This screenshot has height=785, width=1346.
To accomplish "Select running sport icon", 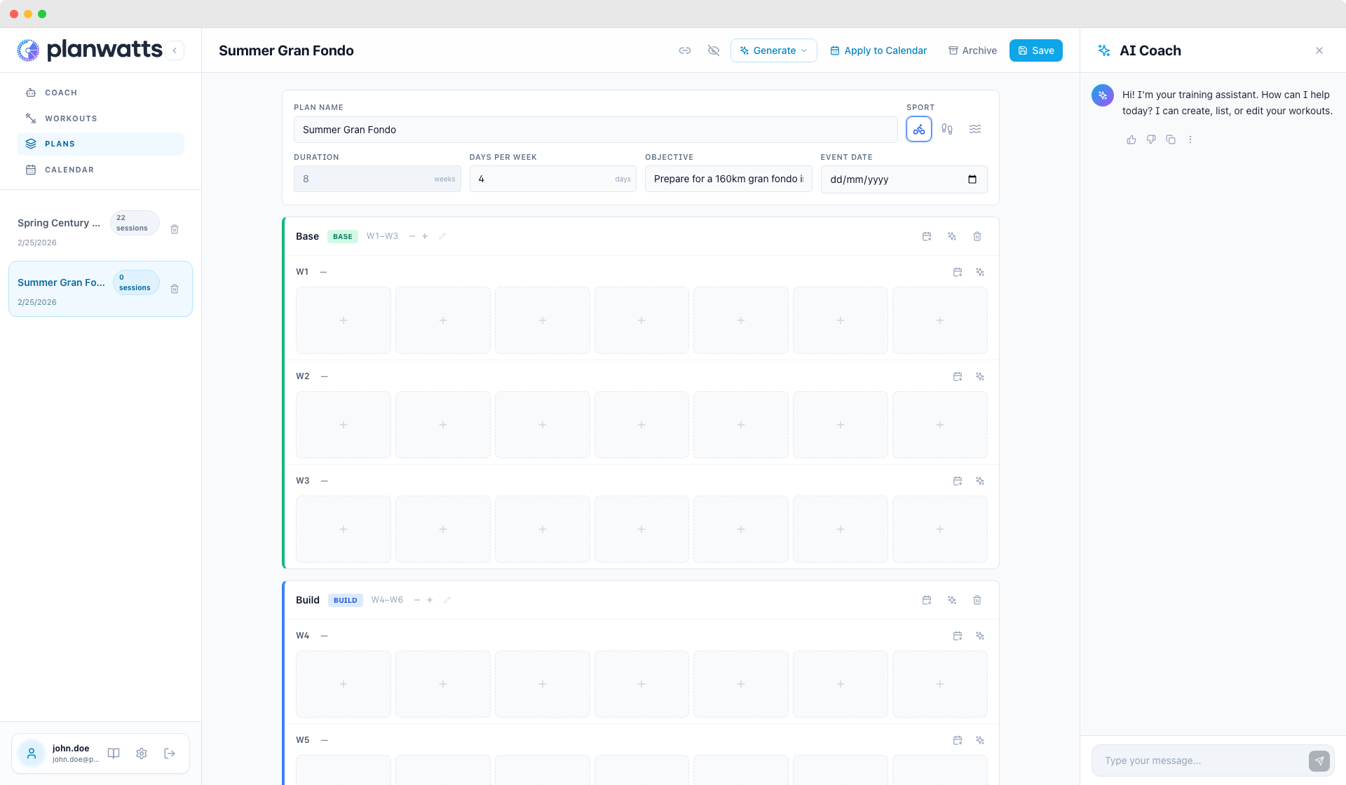I will [947, 129].
